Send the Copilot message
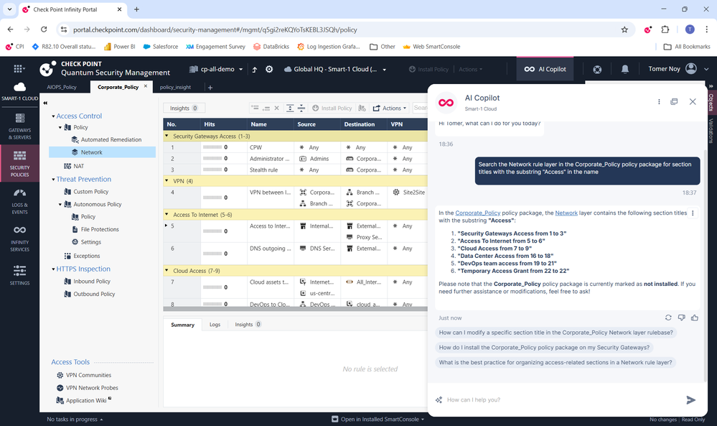The image size is (717, 426). tap(691, 400)
